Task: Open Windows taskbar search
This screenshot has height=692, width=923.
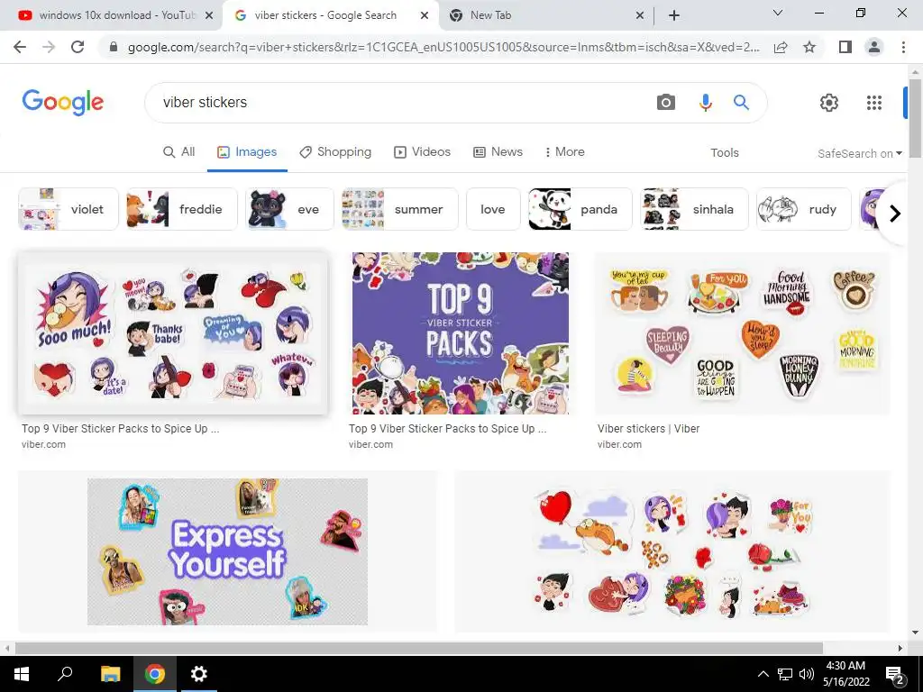Action: [65, 674]
